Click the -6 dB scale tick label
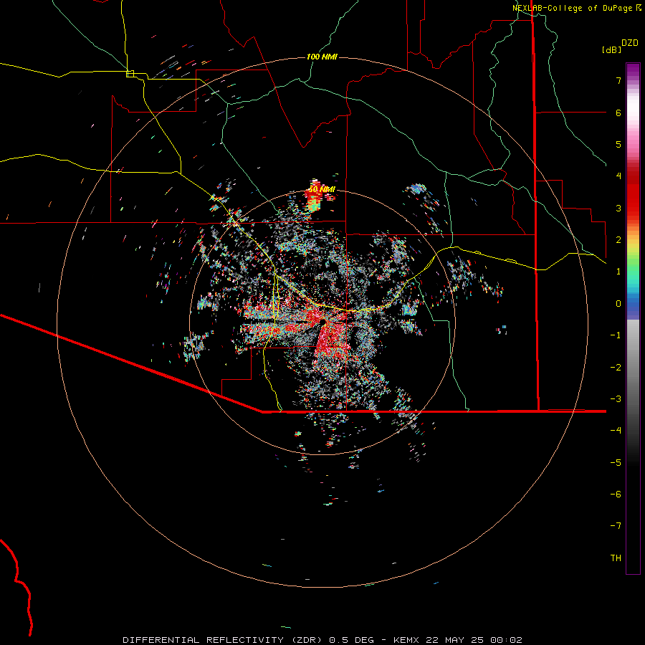The image size is (645, 645). [x=616, y=494]
